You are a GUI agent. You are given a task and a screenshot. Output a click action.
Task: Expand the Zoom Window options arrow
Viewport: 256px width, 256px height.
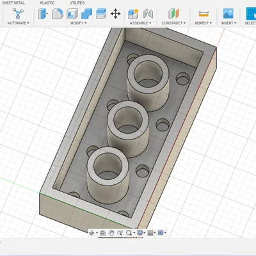coord(134,233)
